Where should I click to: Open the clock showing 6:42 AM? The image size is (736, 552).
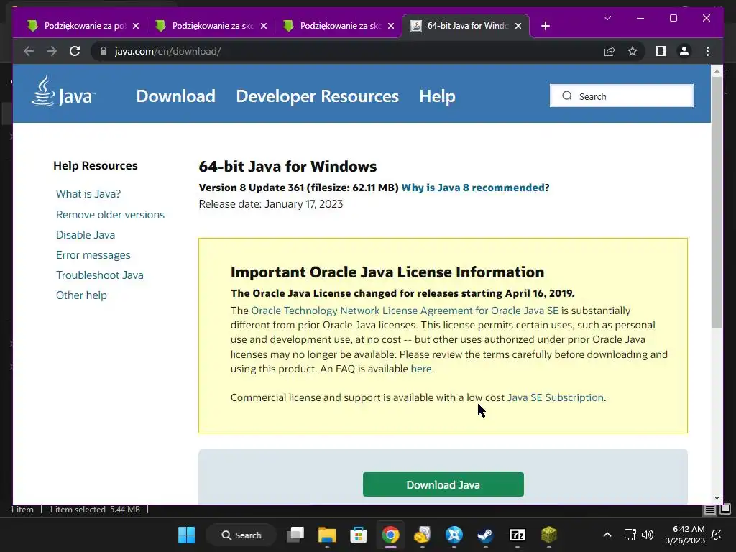685,535
